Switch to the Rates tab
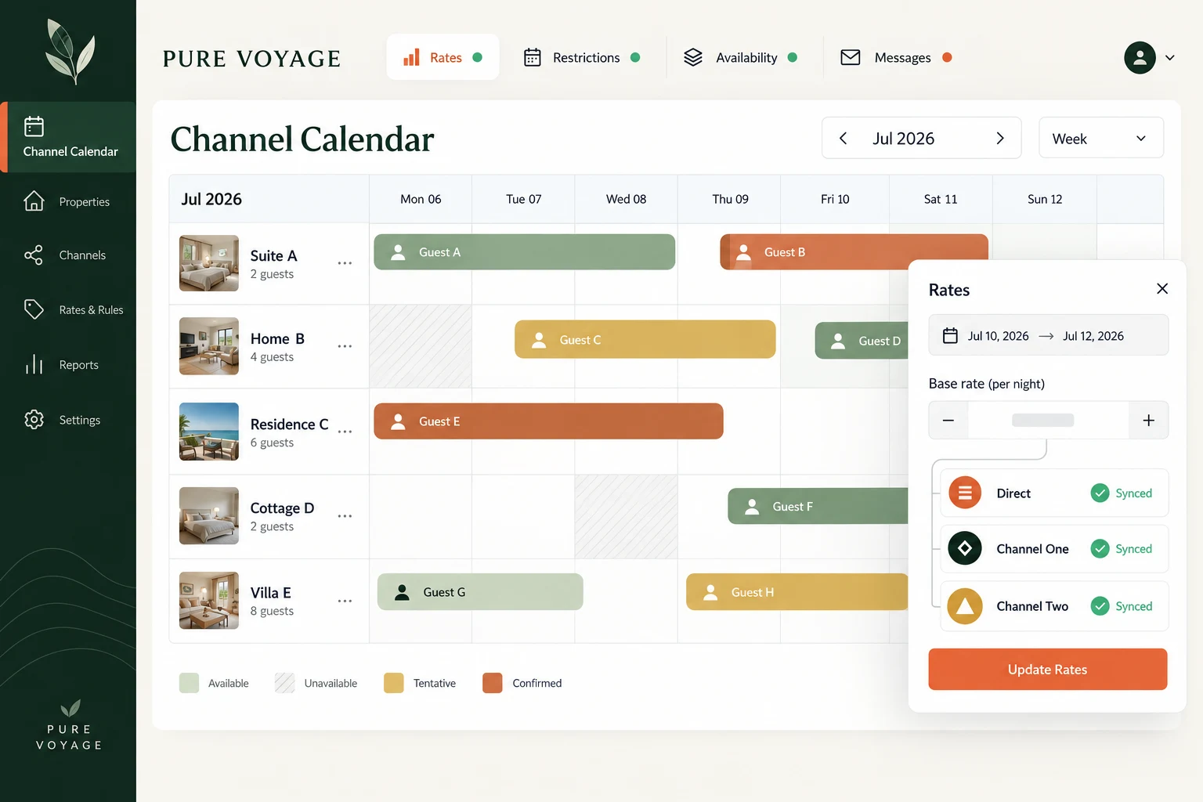 pyautogui.click(x=443, y=57)
